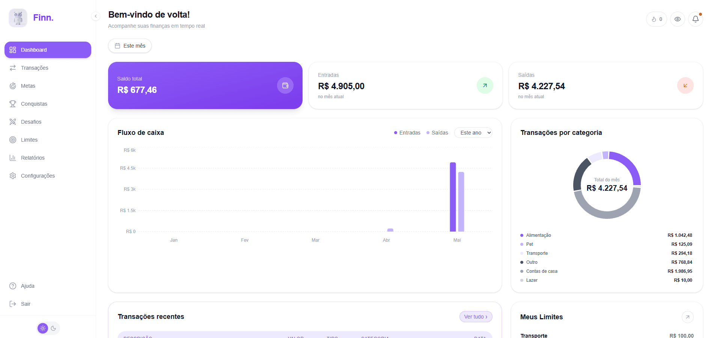The width and height of the screenshot is (714, 338).
Task: Click the Conquistas trophy icon
Action: click(13, 104)
